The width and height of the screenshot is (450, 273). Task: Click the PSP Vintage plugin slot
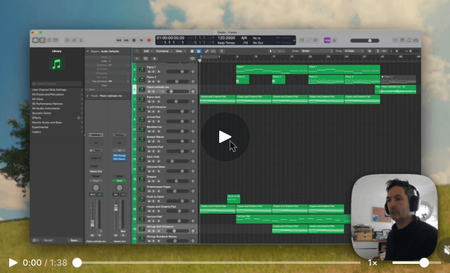coord(119,156)
